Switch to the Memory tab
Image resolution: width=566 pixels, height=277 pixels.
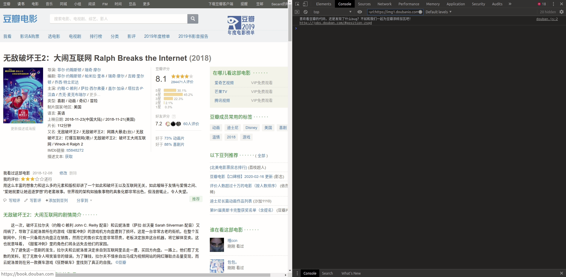pyautogui.click(x=433, y=4)
